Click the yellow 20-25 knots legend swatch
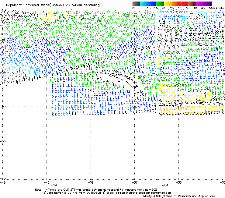The width and height of the screenshot is (225, 198). (x=168, y=4)
